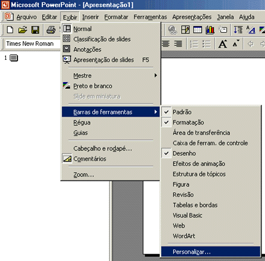Click the Decrease Font Size icon

(236, 43)
